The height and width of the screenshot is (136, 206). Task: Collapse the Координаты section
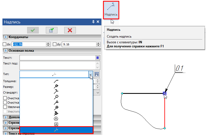[5, 37]
